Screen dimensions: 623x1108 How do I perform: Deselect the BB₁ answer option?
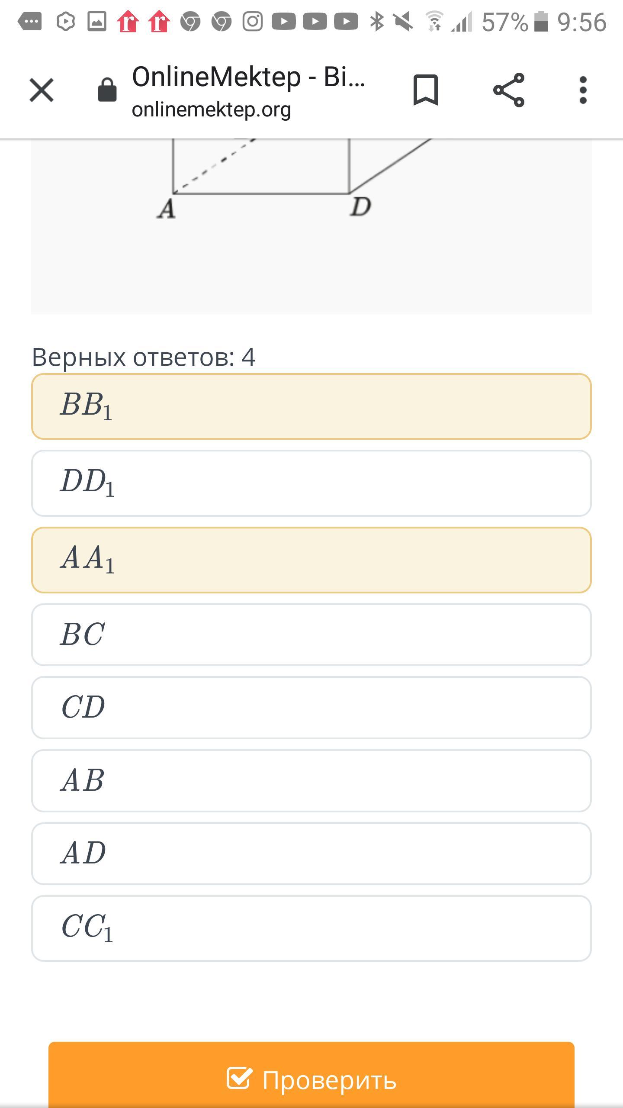(x=311, y=406)
